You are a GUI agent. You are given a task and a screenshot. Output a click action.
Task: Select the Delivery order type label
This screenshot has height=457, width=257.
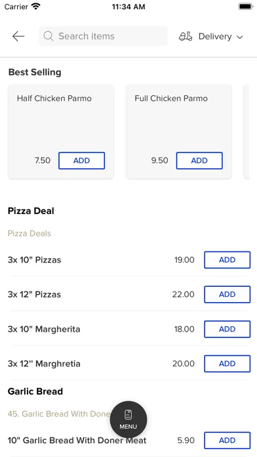215,36
